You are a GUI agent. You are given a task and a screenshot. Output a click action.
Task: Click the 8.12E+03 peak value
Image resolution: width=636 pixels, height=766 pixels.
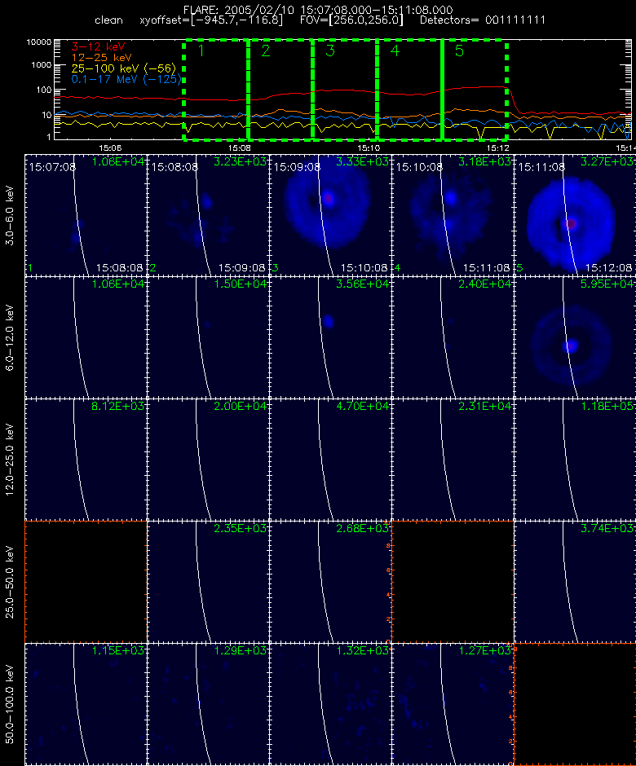point(117,406)
